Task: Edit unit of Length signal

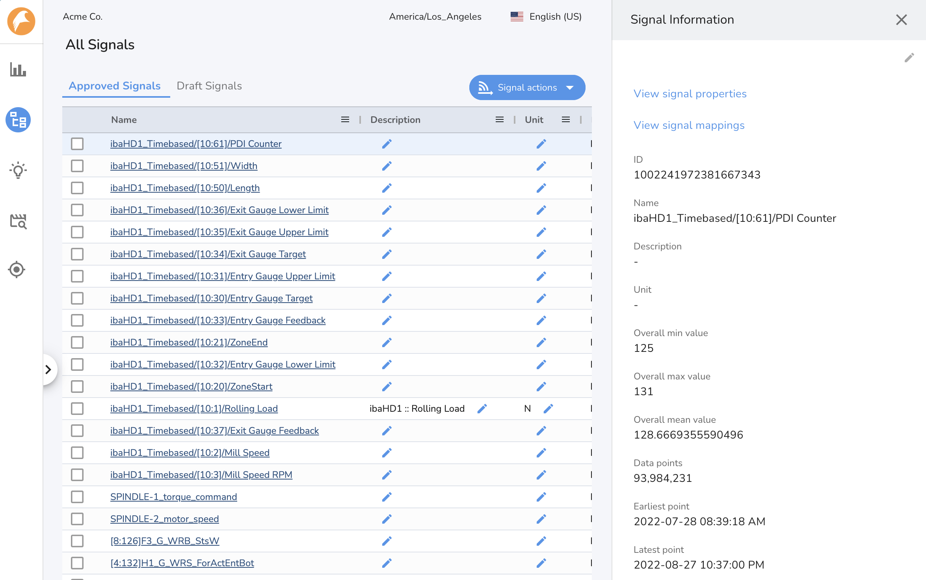Action: point(541,188)
